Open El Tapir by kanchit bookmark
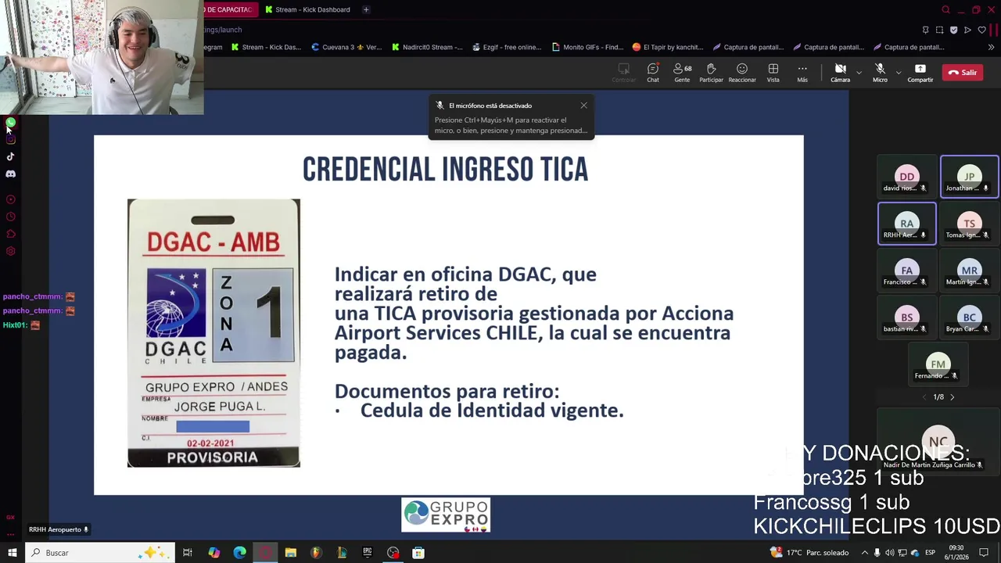 coord(668,47)
